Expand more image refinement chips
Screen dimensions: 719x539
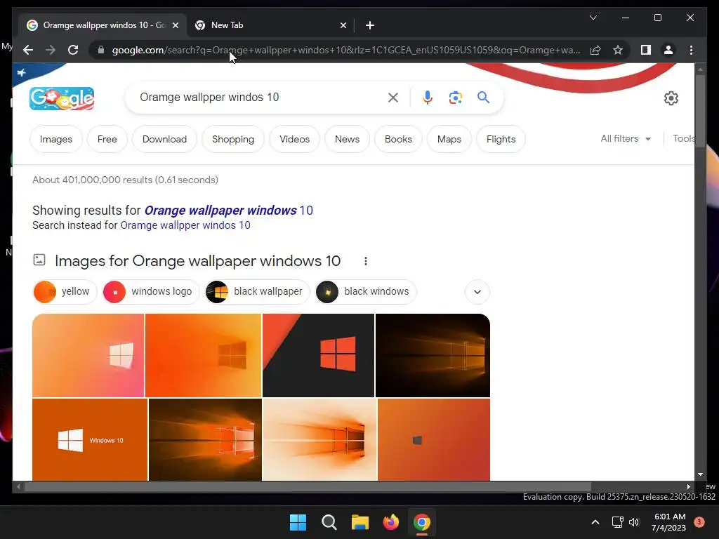[477, 291]
